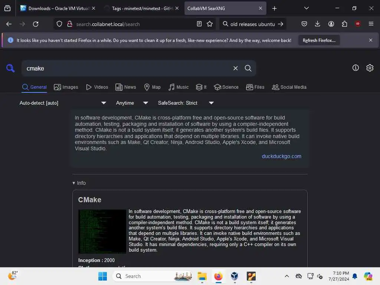List all tabs dropdown chevron

click(x=306, y=8)
